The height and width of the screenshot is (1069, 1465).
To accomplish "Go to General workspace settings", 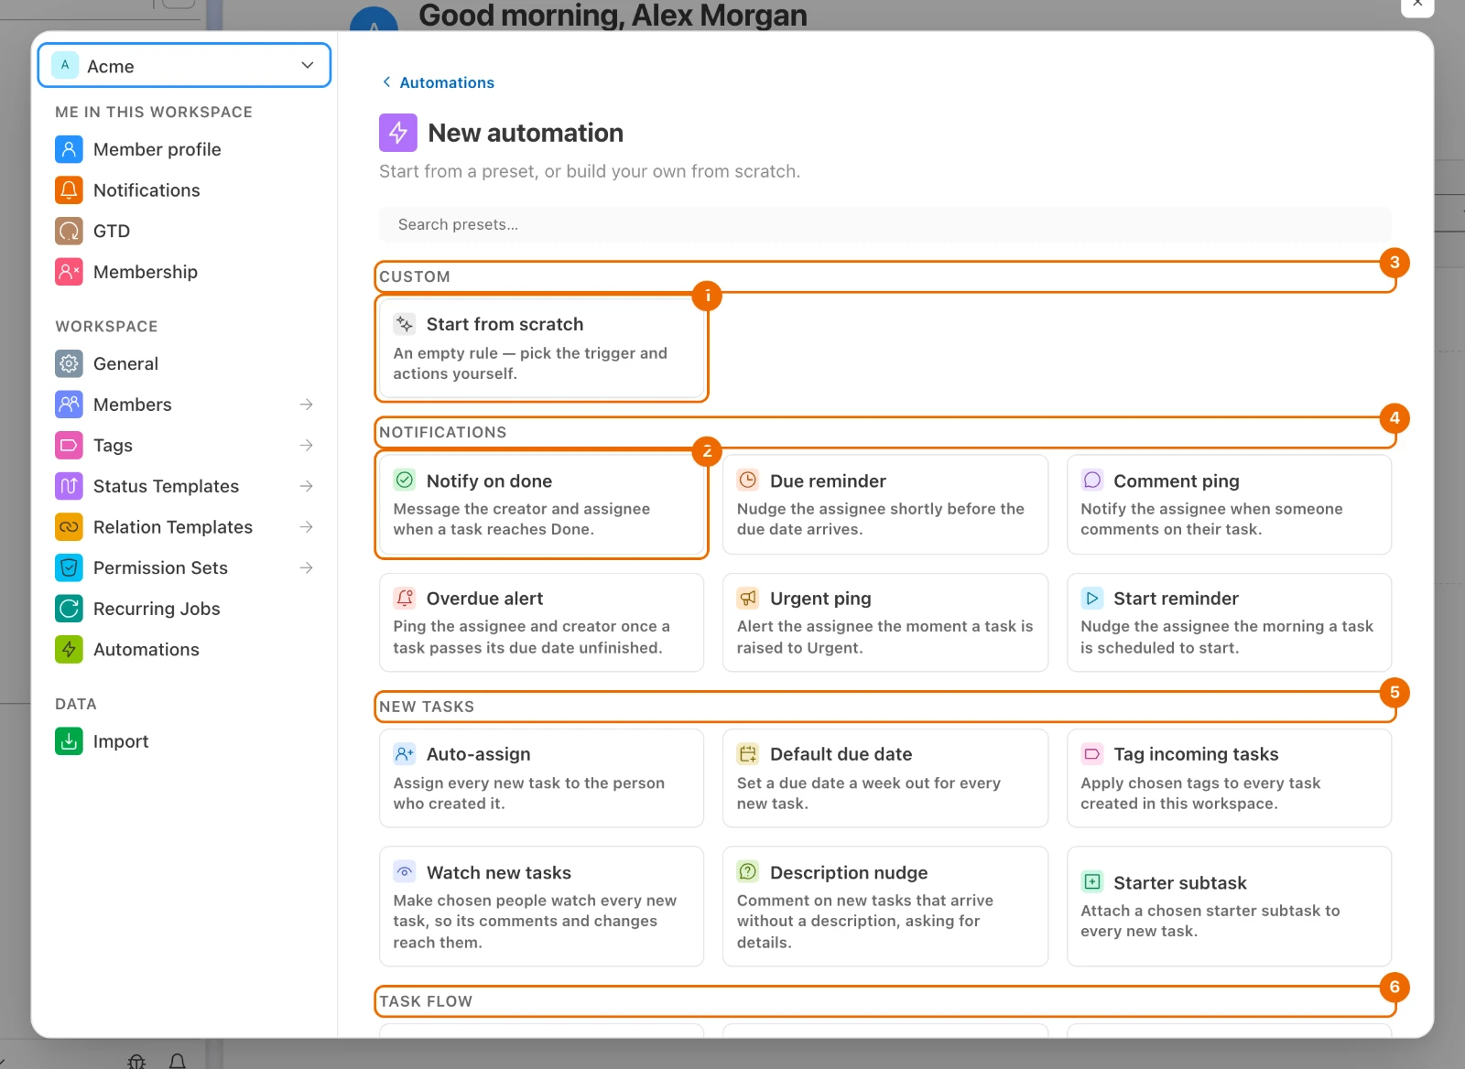I will coord(184,363).
